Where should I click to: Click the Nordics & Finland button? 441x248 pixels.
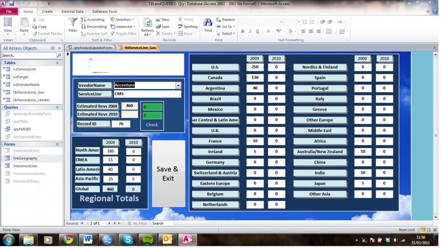320,67
